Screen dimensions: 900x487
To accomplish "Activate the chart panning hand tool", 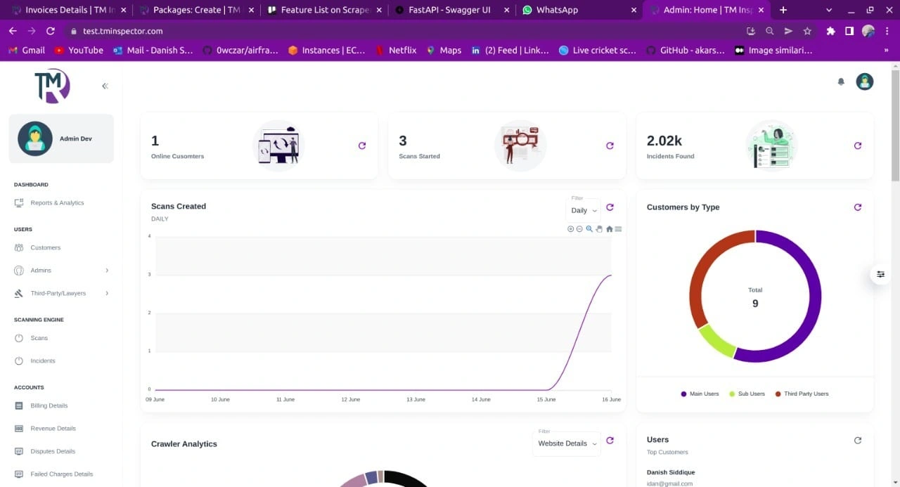I will [x=599, y=229].
